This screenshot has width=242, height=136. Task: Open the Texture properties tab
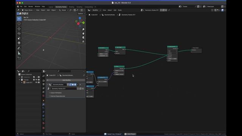click(43, 128)
